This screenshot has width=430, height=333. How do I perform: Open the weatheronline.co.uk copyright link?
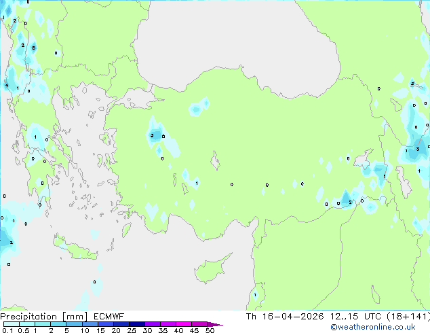(x=372, y=327)
